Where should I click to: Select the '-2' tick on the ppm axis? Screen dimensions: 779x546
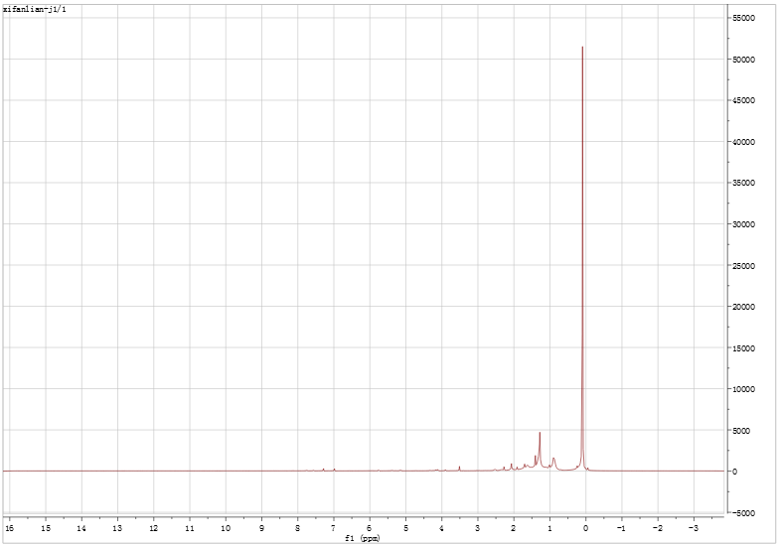click(658, 528)
